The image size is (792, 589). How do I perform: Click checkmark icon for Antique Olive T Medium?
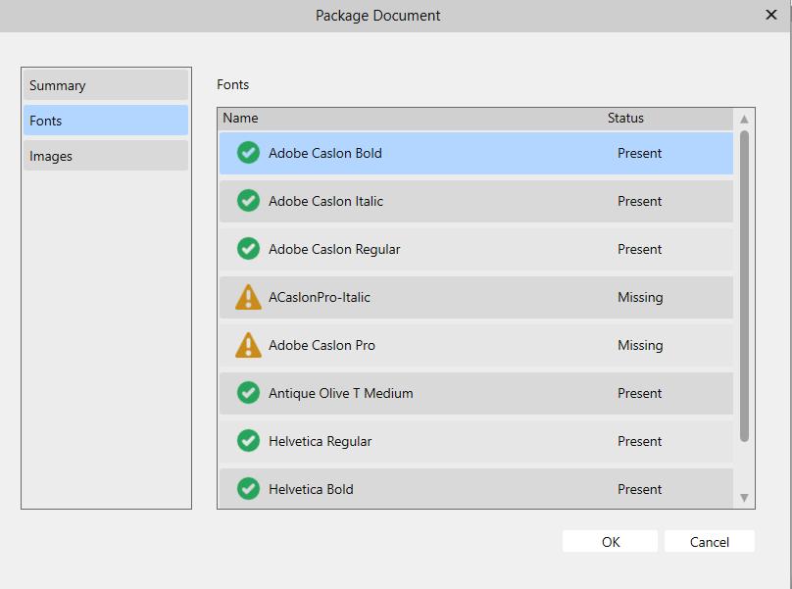pos(248,392)
